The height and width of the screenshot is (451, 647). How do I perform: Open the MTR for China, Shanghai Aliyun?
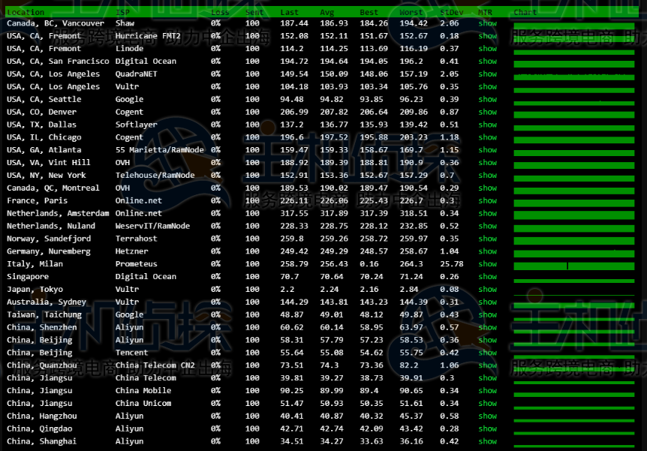point(488,441)
